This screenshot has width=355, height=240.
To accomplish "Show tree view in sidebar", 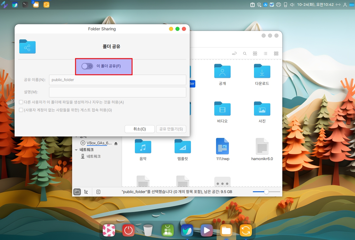I will (x=86, y=192).
